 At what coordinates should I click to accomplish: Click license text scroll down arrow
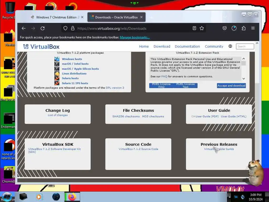coord(244,78)
